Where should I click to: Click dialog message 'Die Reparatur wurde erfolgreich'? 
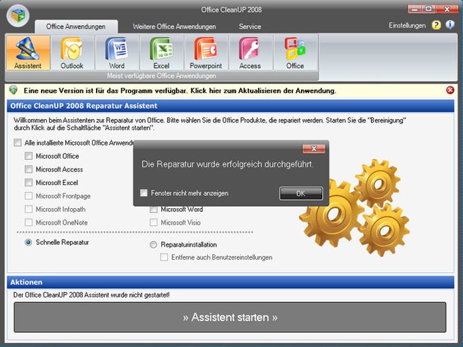click(x=227, y=165)
